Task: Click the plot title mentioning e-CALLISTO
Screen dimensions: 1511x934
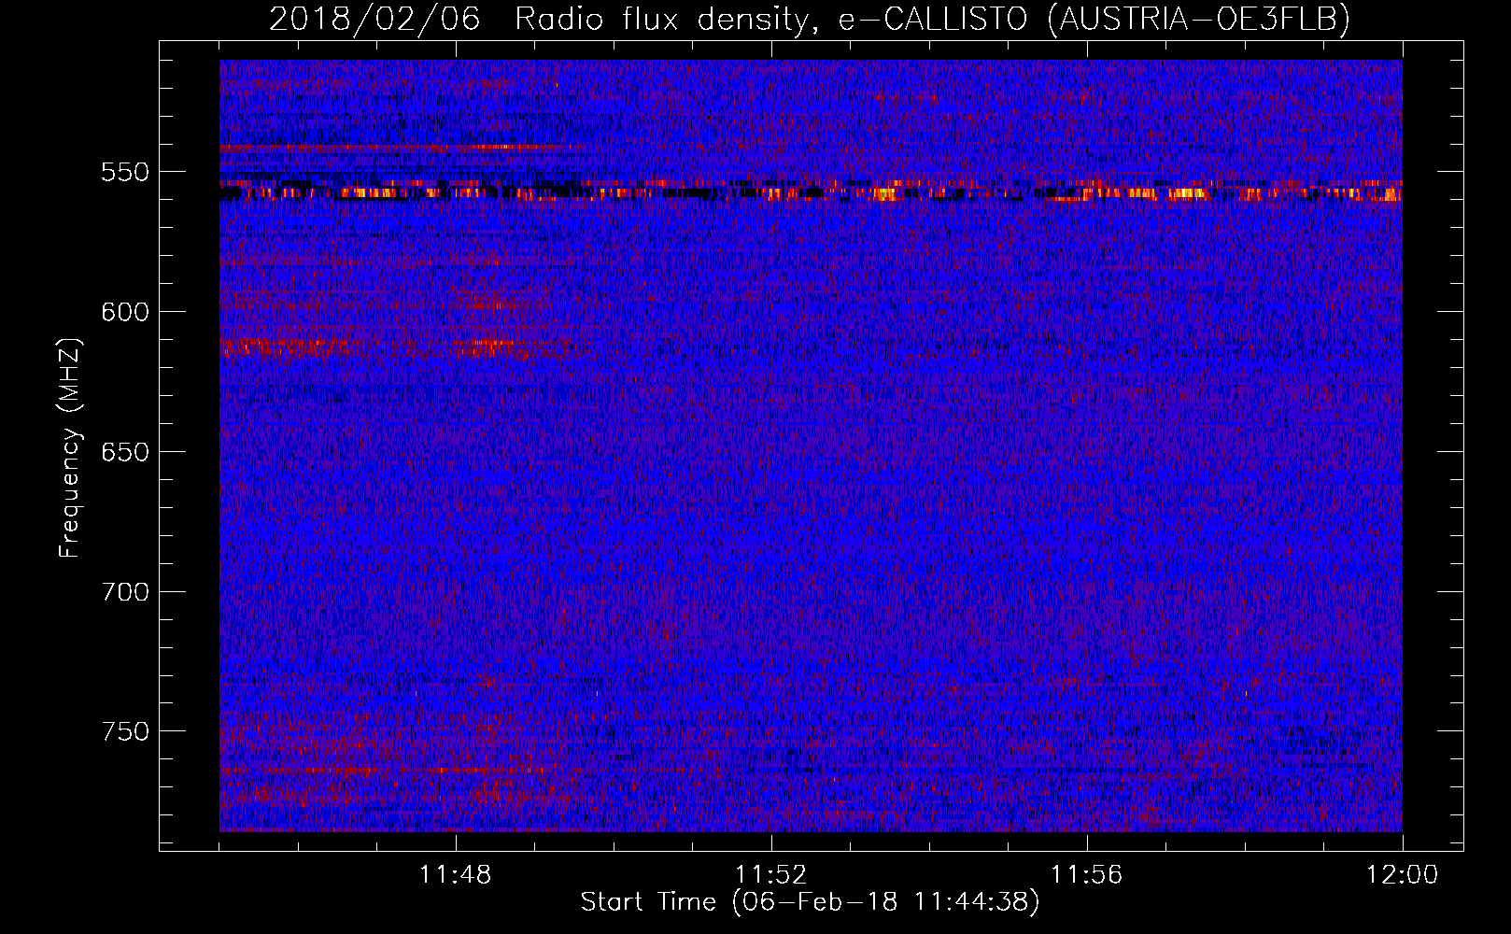Action: (810, 19)
